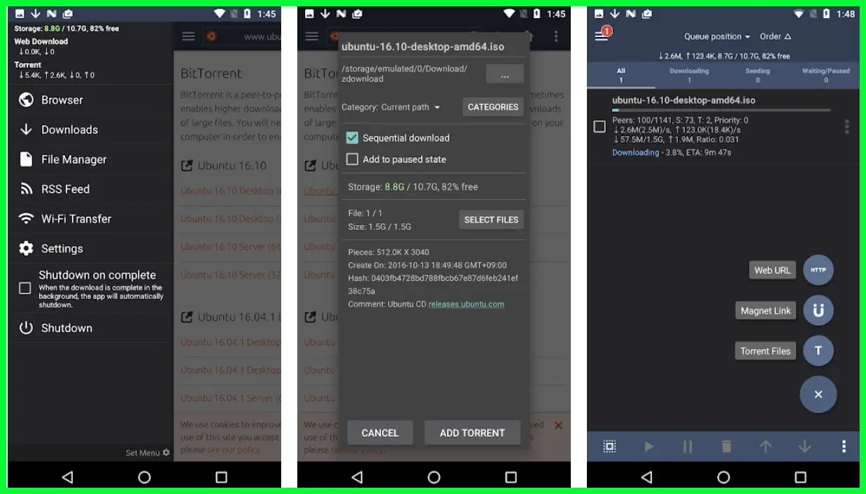Image resolution: width=866 pixels, height=494 pixels.
Task: Open Downloads from the drawer
Action: 91,129
